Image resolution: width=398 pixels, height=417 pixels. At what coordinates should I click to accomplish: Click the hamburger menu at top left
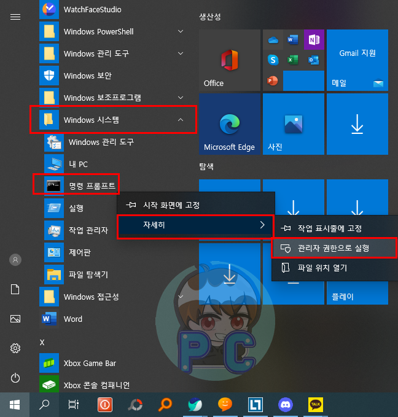tap(15, 17)
